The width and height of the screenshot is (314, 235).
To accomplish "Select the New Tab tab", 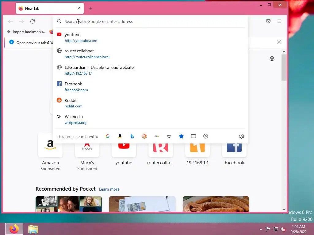I will coord(50,8).
